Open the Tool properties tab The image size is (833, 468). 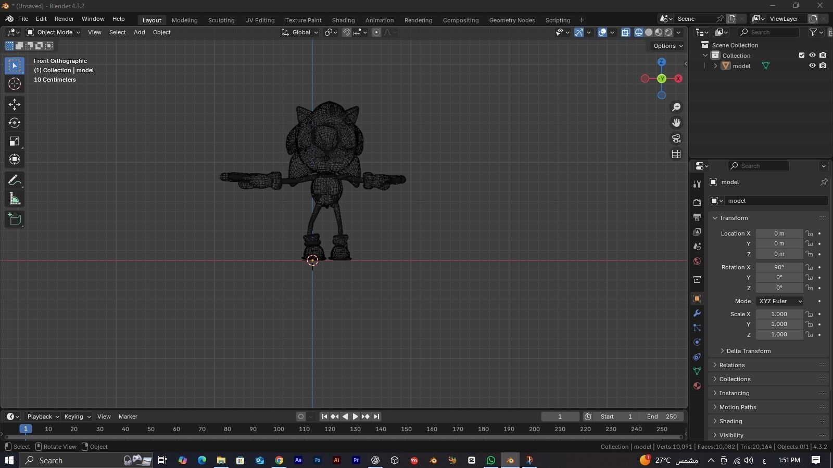(697, 184)
